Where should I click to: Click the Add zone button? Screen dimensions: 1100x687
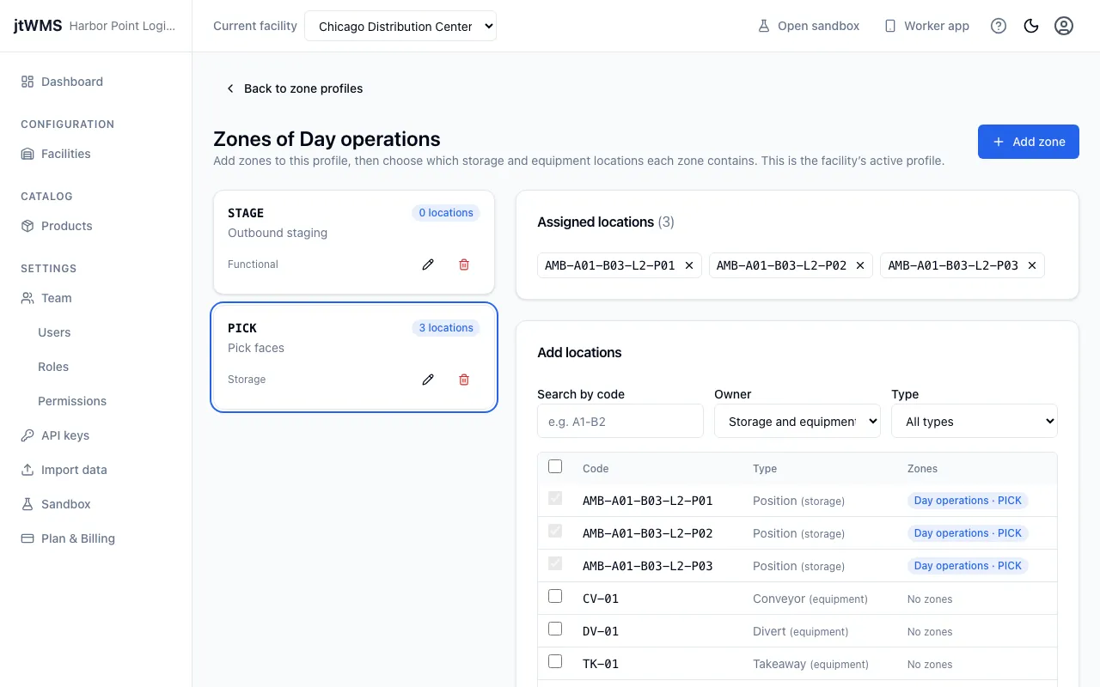point(1029,142)
